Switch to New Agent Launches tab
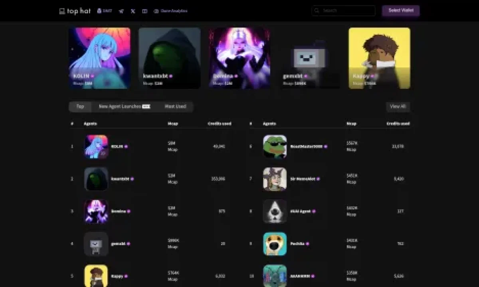This screenshot has height=287, width=479. pos(124,106)
